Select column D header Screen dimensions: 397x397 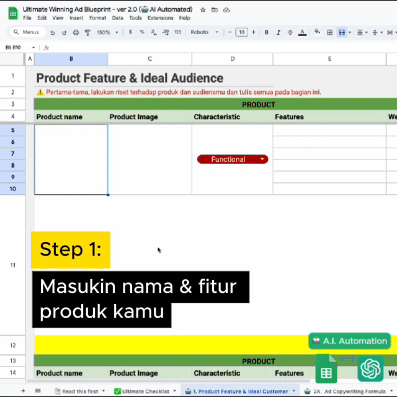point(232,59)
